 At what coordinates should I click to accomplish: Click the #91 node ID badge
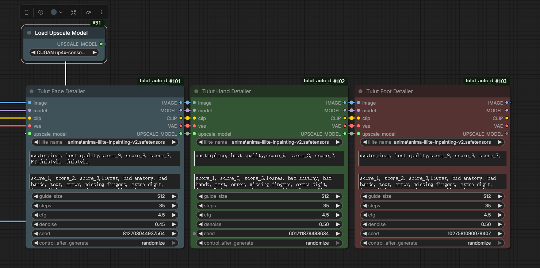click(x=97, y=23)
